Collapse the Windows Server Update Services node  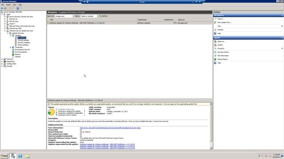click(x=5, y=31)
